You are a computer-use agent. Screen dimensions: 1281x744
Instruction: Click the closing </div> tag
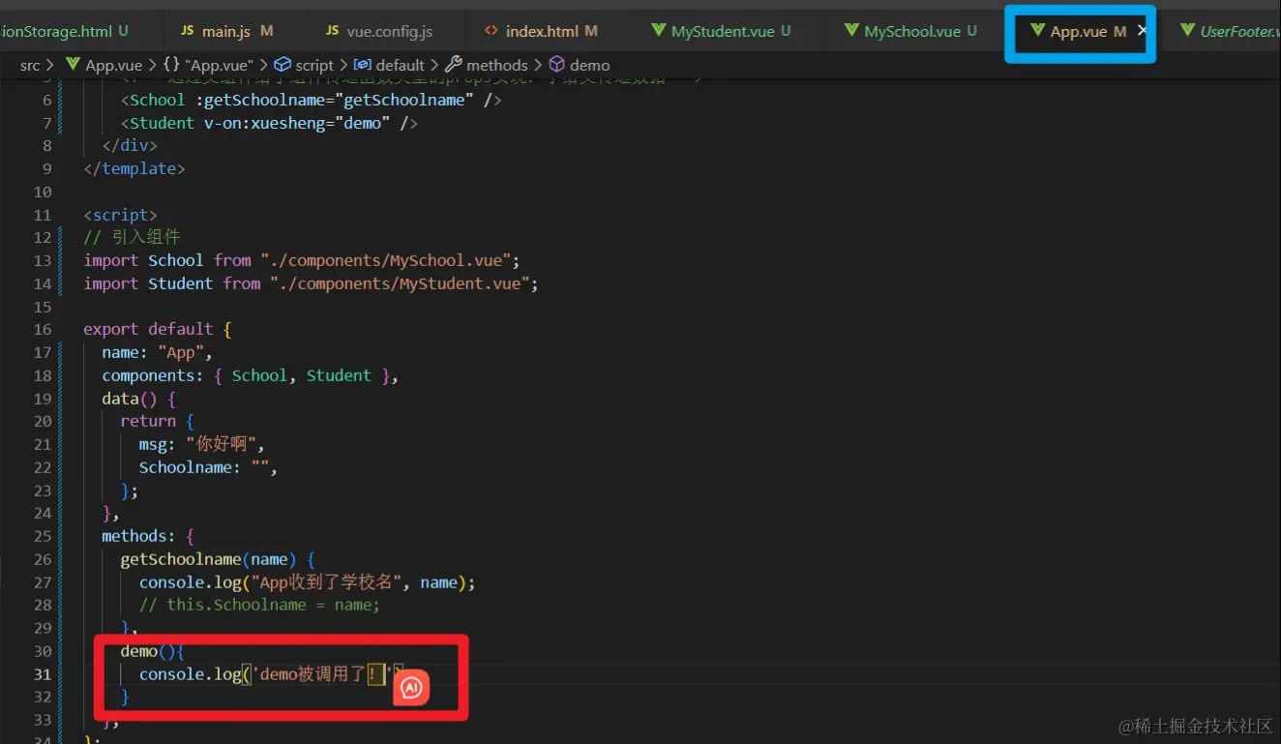[x=130, y=145]
